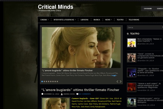Open slider caption title about Fincher thriller

[67, 71]
